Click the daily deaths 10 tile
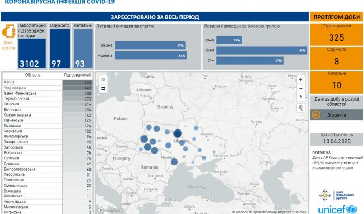 click(x=337, y=82)
